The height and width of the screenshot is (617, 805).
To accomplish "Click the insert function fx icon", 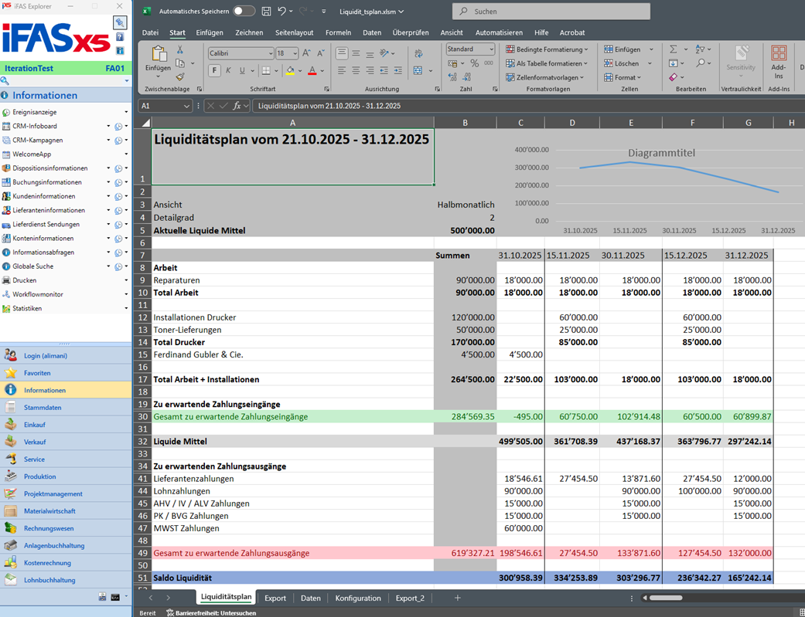I will tap(237, 106).
